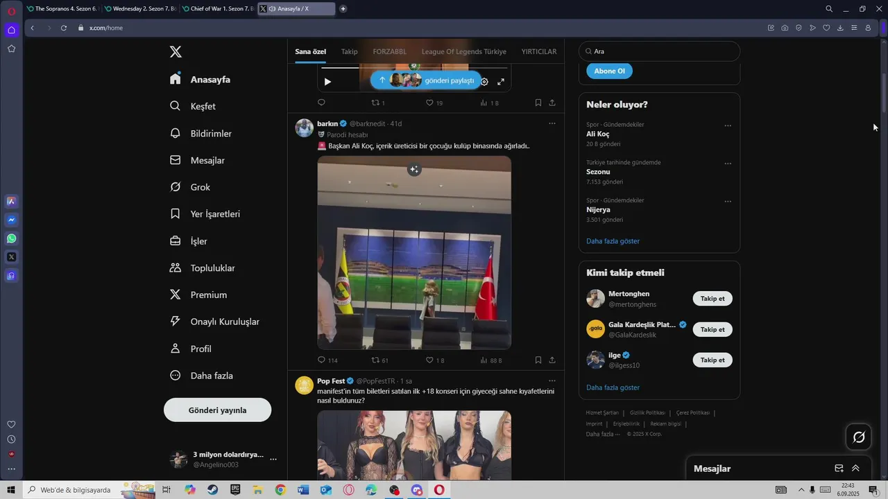Select the Sana özel tab
This screenshot has height=499, width=888.
310,51
